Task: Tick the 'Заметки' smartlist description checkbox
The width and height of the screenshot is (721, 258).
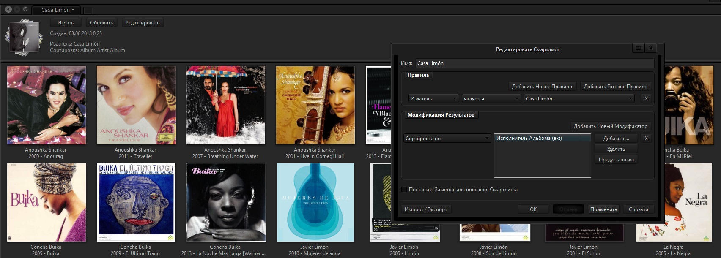Action: (x=404, y=190)
